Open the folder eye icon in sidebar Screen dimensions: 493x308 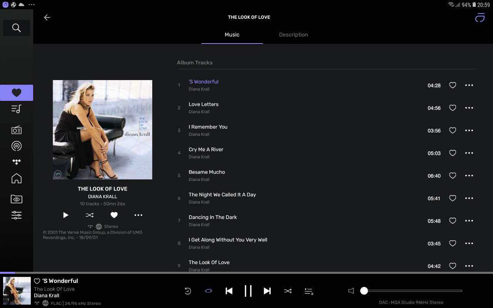(16, 199)
